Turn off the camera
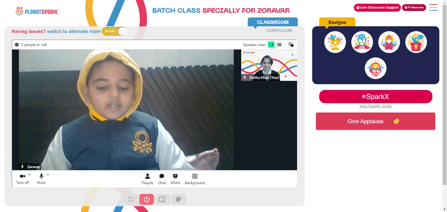Screen dimensions: 447x212 click(x=22, y=179)
